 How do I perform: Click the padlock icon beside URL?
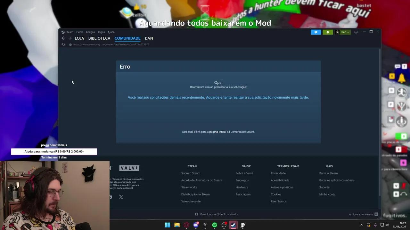click(x=70, y=44)
